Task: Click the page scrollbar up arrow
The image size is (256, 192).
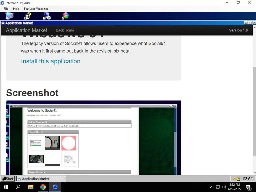Action: [x=254, y=27]
